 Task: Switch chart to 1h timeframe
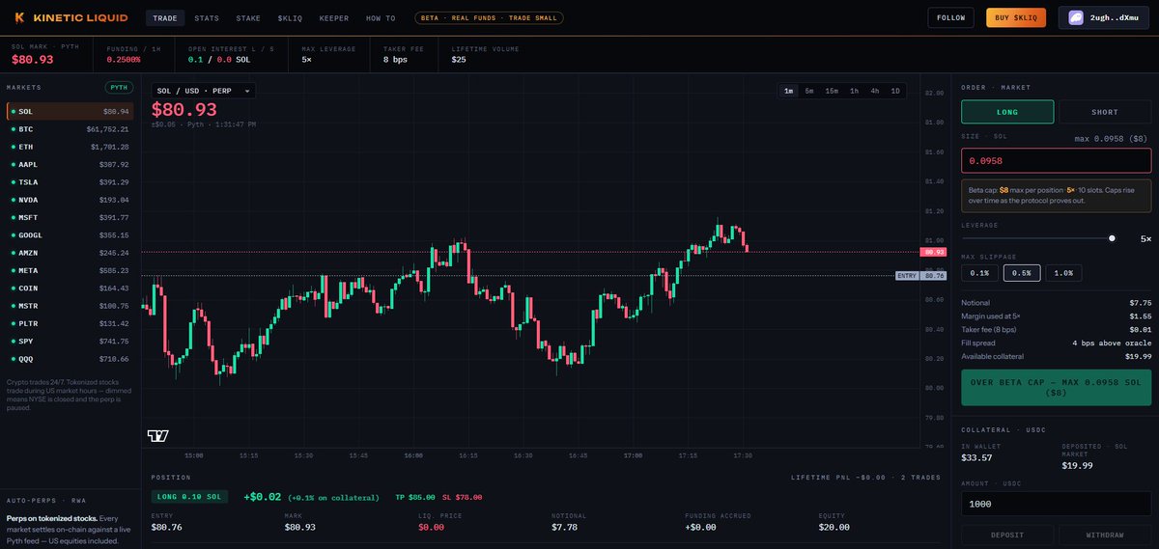pos(854,91)
